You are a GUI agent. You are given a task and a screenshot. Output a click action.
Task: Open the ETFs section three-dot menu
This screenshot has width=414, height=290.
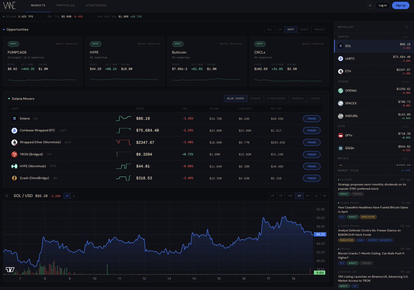[x=406, y=127]
